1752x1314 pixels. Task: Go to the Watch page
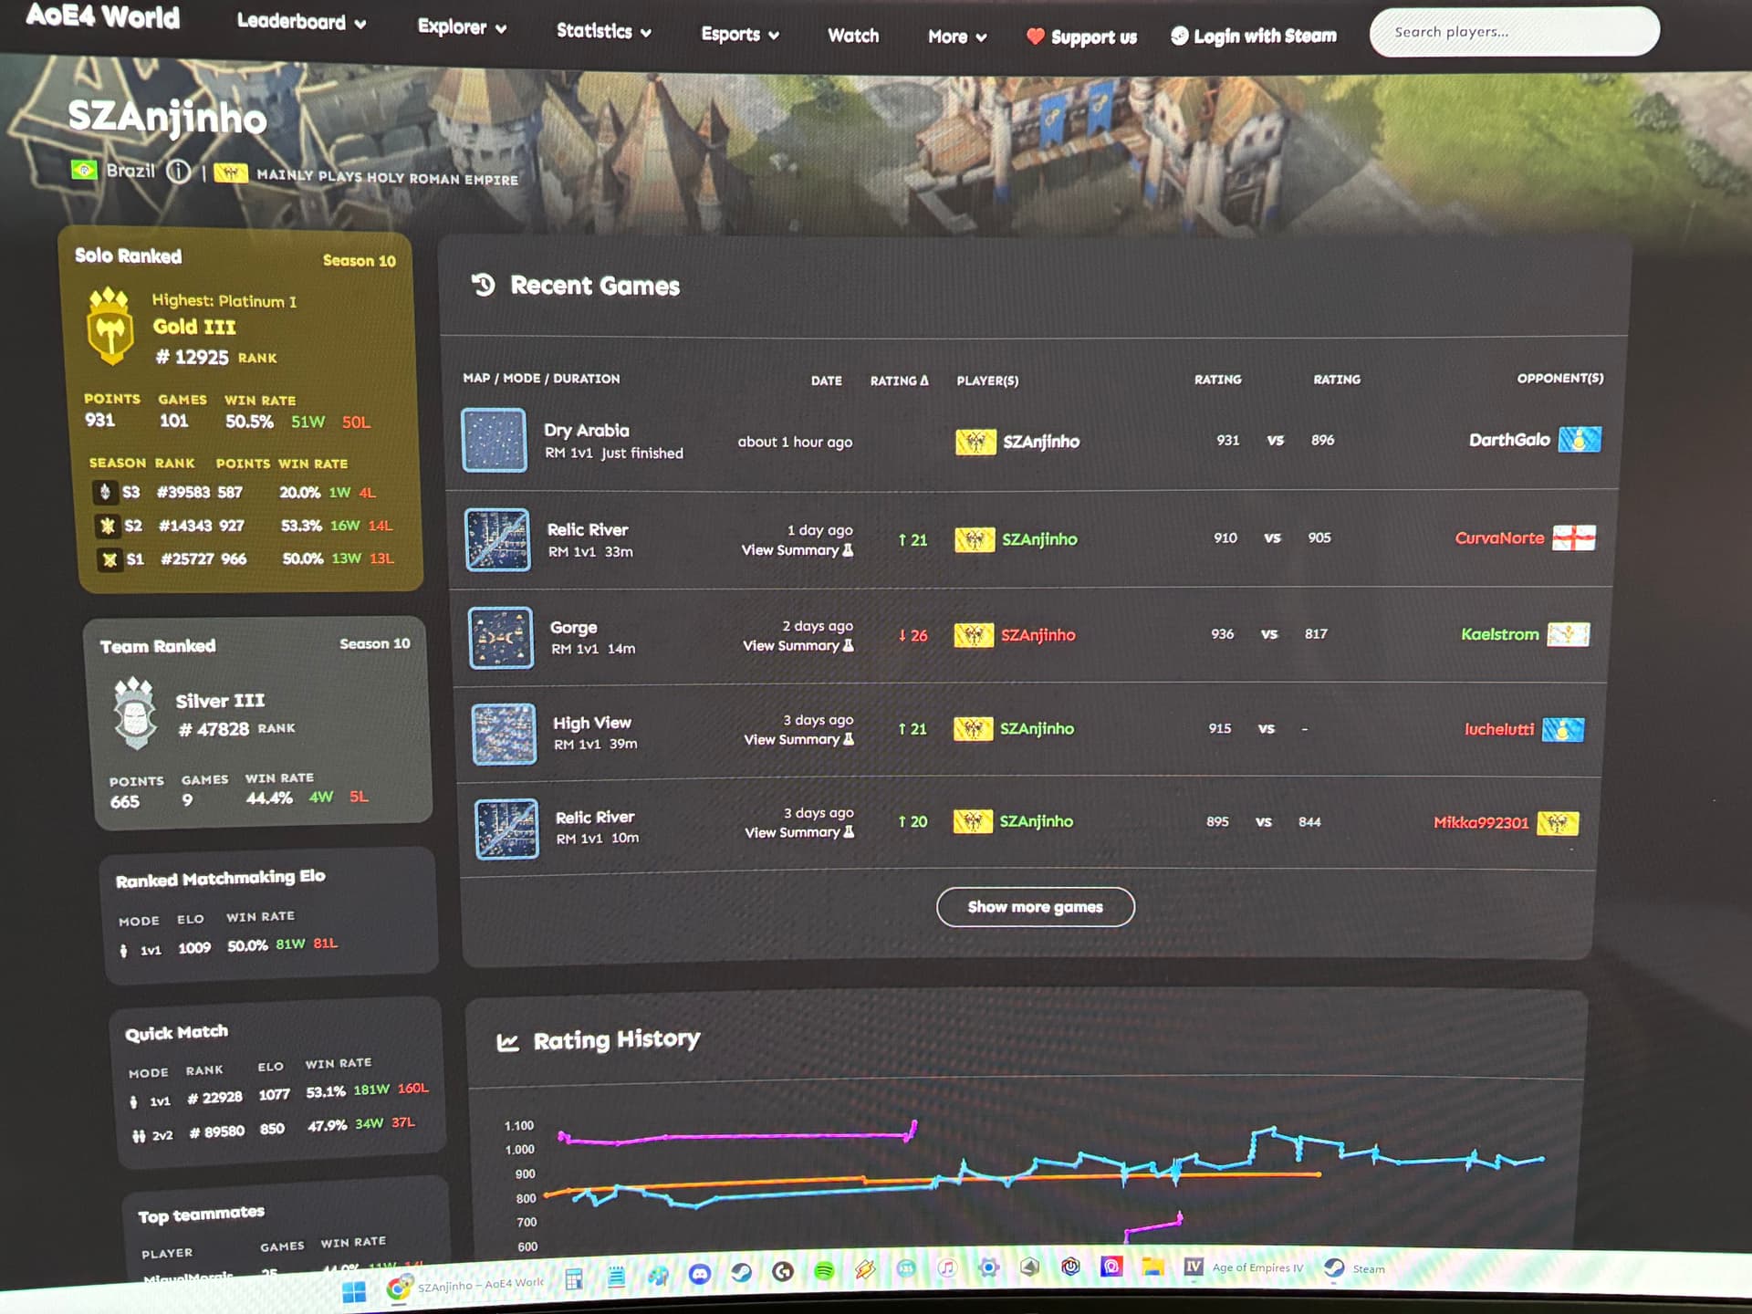[x=853, y=36]
